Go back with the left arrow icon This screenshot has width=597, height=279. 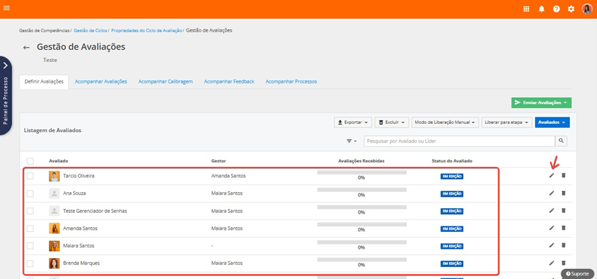26,48
